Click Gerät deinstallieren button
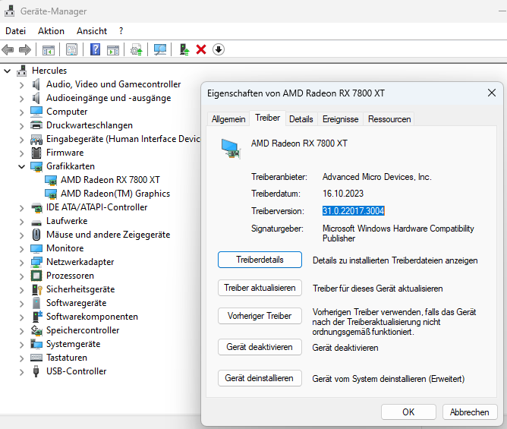 pyautogui.click(x=260, y=378)
